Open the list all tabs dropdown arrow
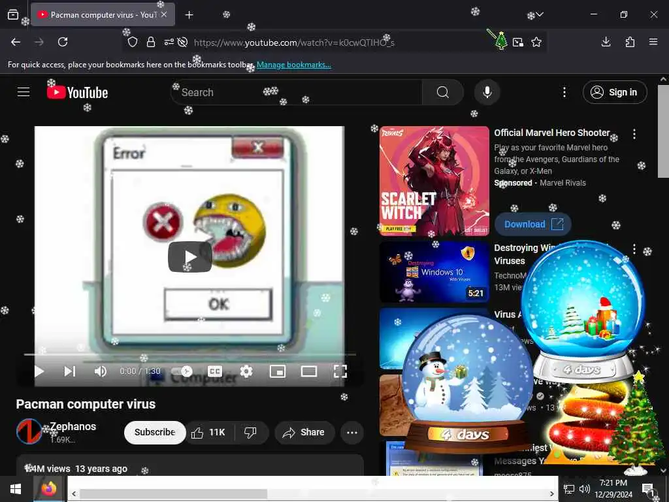 pyautogui.click(x=540, y=14)
